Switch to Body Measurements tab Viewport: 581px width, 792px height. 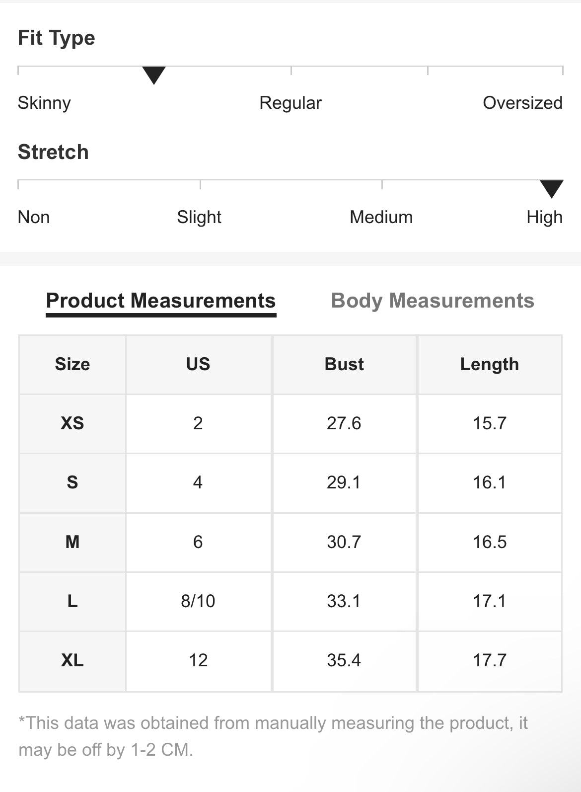[433, 301]
